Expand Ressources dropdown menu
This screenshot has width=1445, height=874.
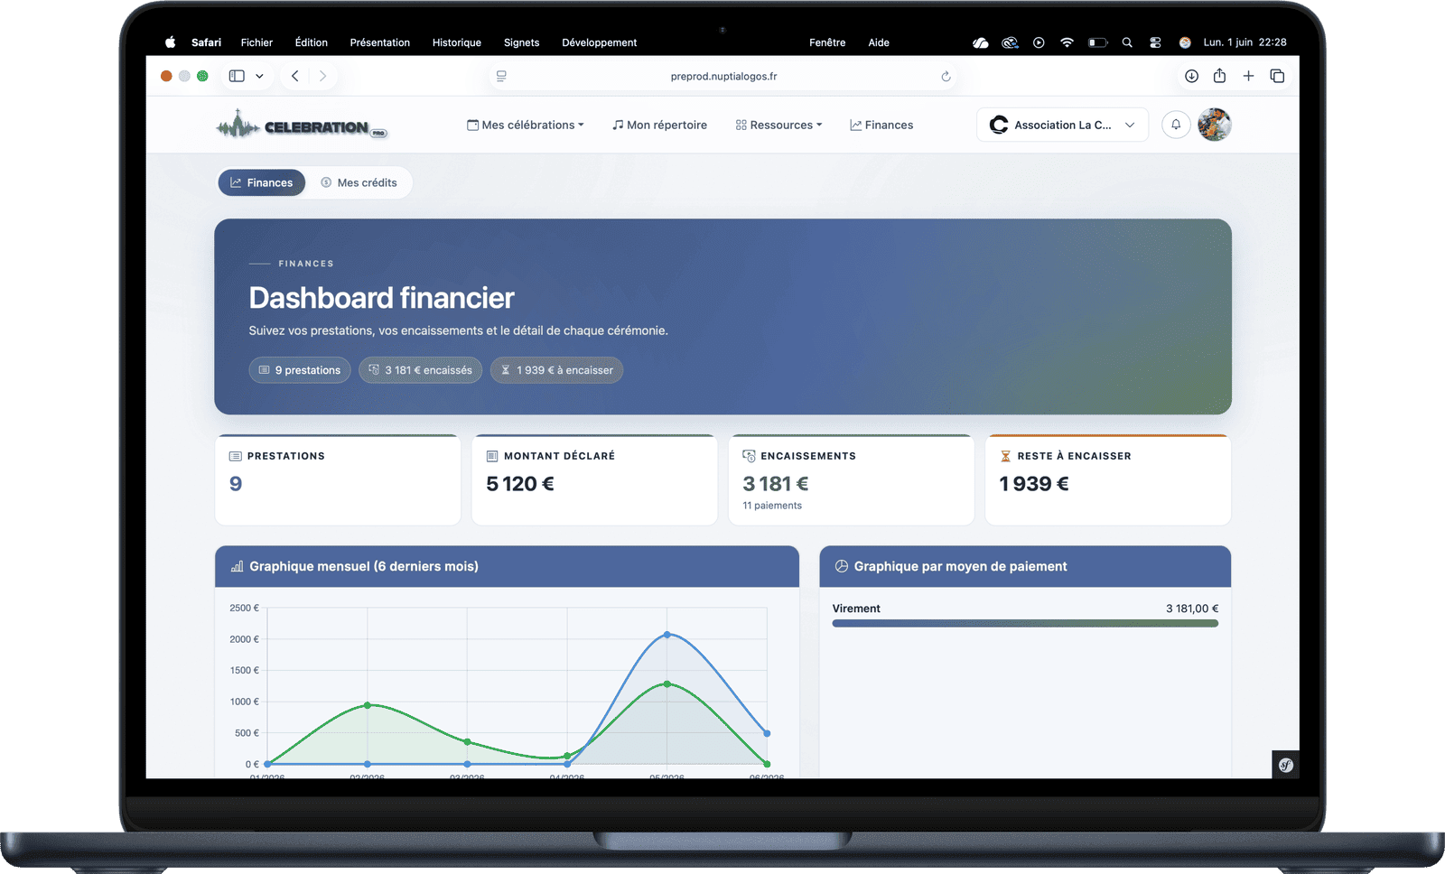[x=778, y=125]
